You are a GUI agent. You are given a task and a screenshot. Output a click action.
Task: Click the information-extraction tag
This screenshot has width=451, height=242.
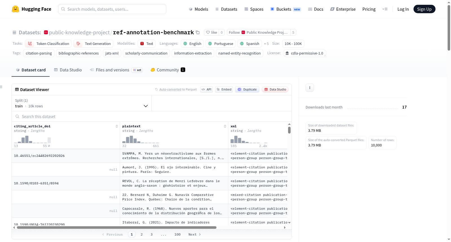(193, 53)
